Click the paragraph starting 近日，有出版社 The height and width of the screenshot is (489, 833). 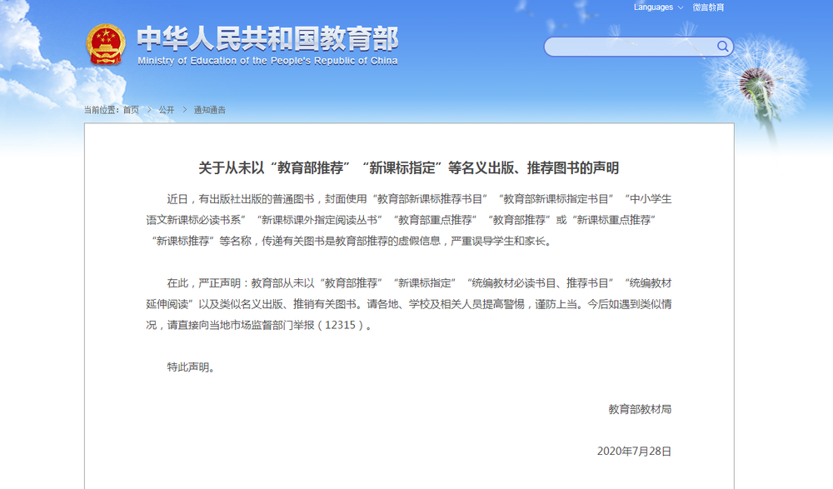(408, 220)
